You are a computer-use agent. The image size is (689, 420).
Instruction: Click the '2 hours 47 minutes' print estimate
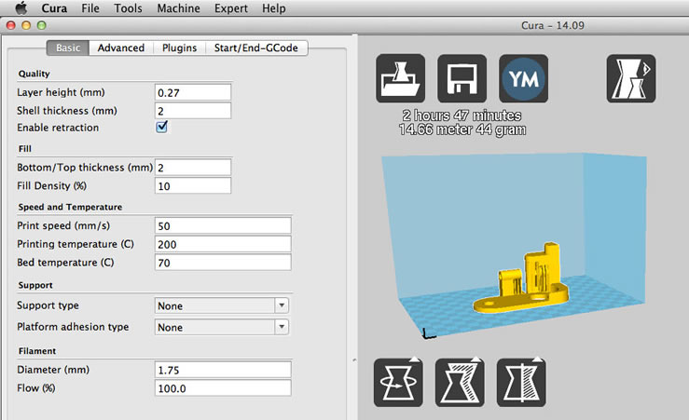462,115
